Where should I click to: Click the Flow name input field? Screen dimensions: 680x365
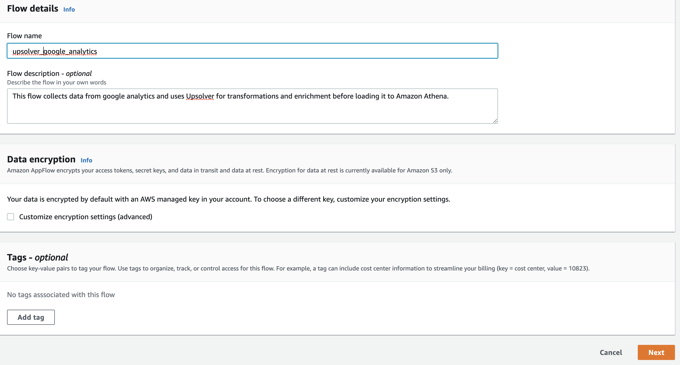click(x=252, y=51)
